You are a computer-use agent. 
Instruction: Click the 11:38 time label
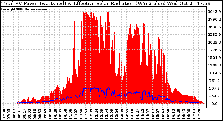pyautogui.click(x=81, y=114)
